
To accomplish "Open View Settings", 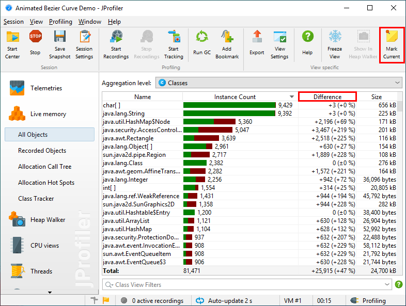I will click(279, 45).
